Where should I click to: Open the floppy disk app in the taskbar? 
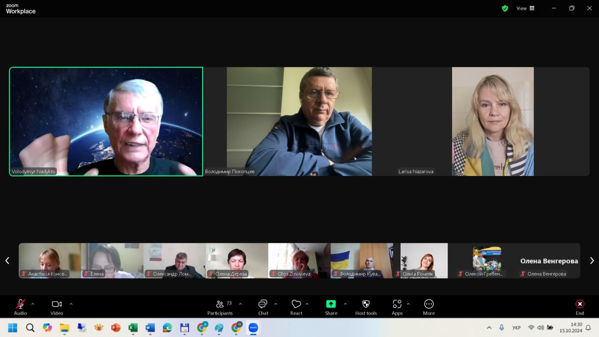[184, 328]
